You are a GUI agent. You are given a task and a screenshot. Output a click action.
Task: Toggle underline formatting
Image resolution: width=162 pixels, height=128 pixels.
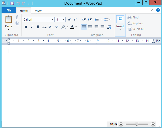coord(38,27)
